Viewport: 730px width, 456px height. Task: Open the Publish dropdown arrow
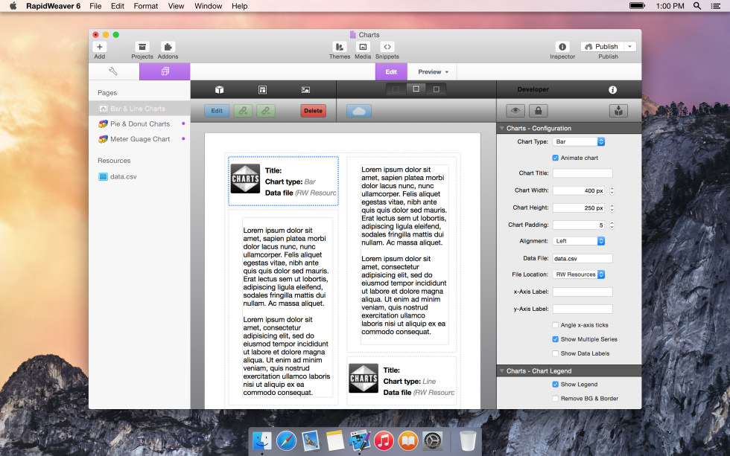(x=630, y=46)
